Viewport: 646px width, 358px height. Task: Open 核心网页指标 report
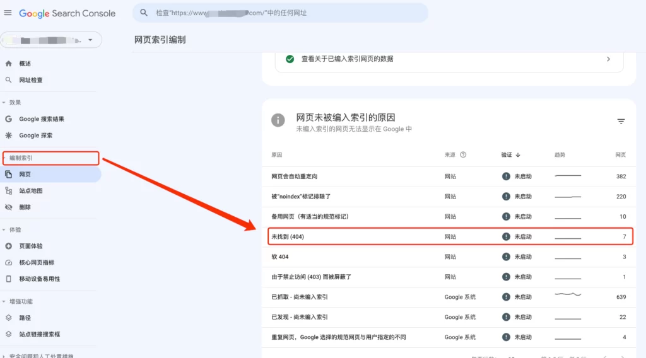[37, 263]
